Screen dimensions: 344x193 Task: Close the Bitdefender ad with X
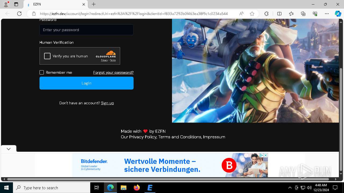pyautogui.click(x=266, y=155)
